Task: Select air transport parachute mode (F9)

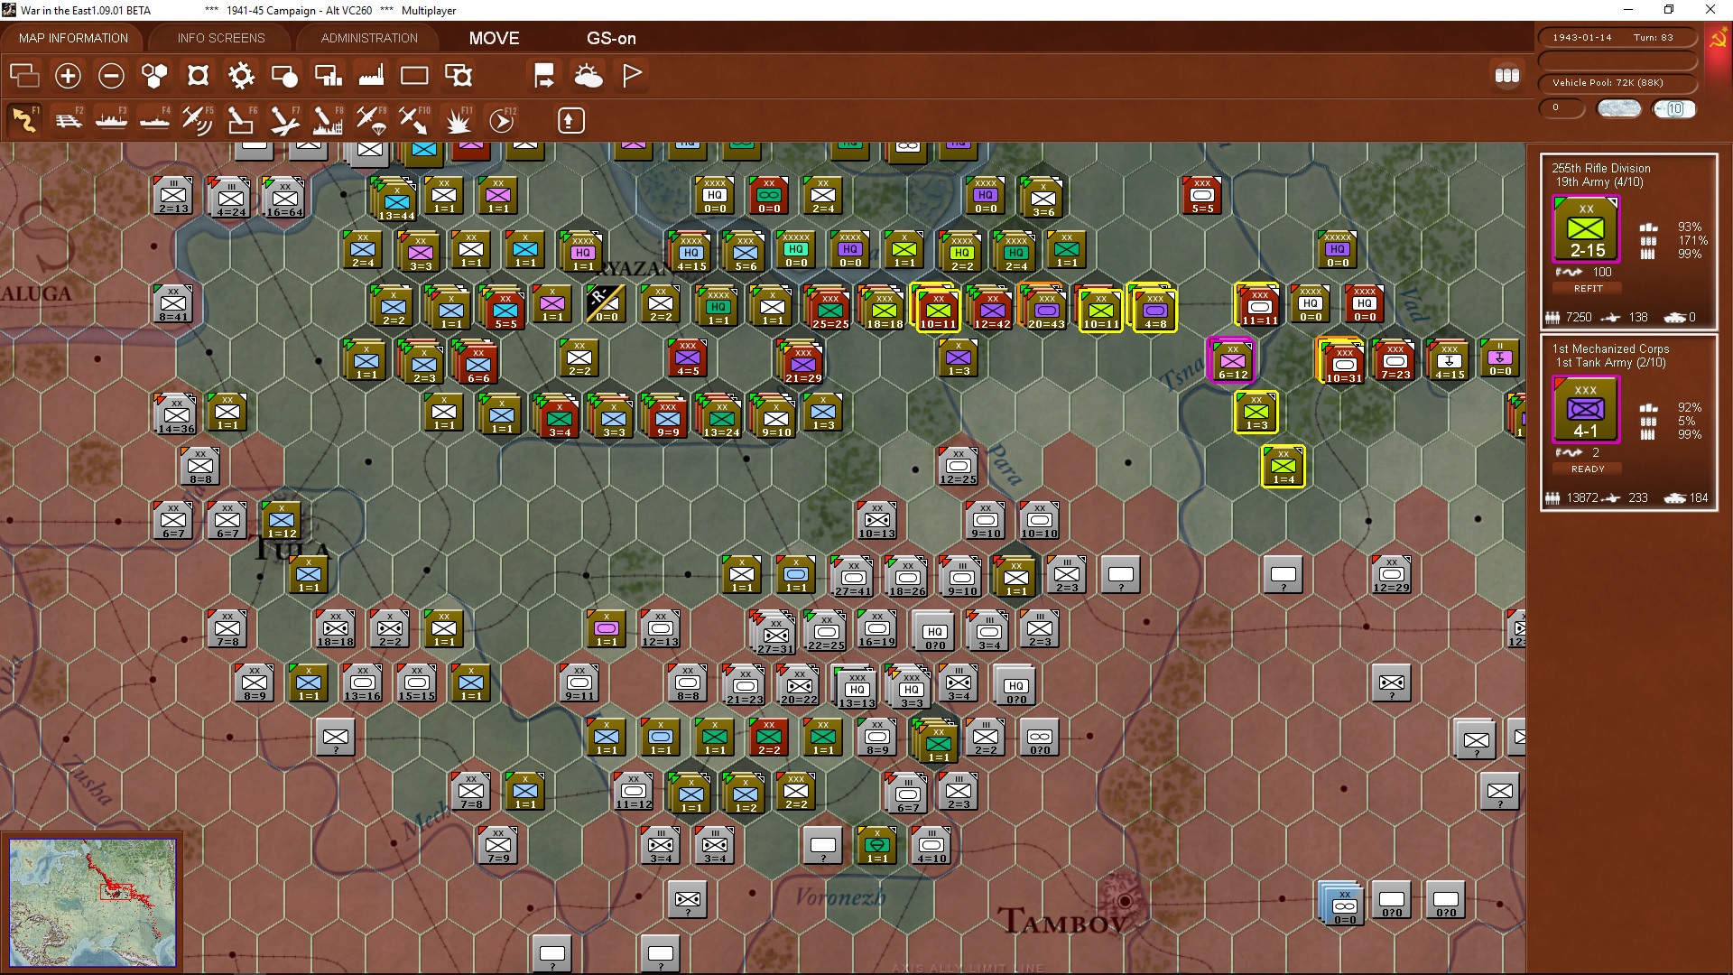Action: (x=370, y=120)
